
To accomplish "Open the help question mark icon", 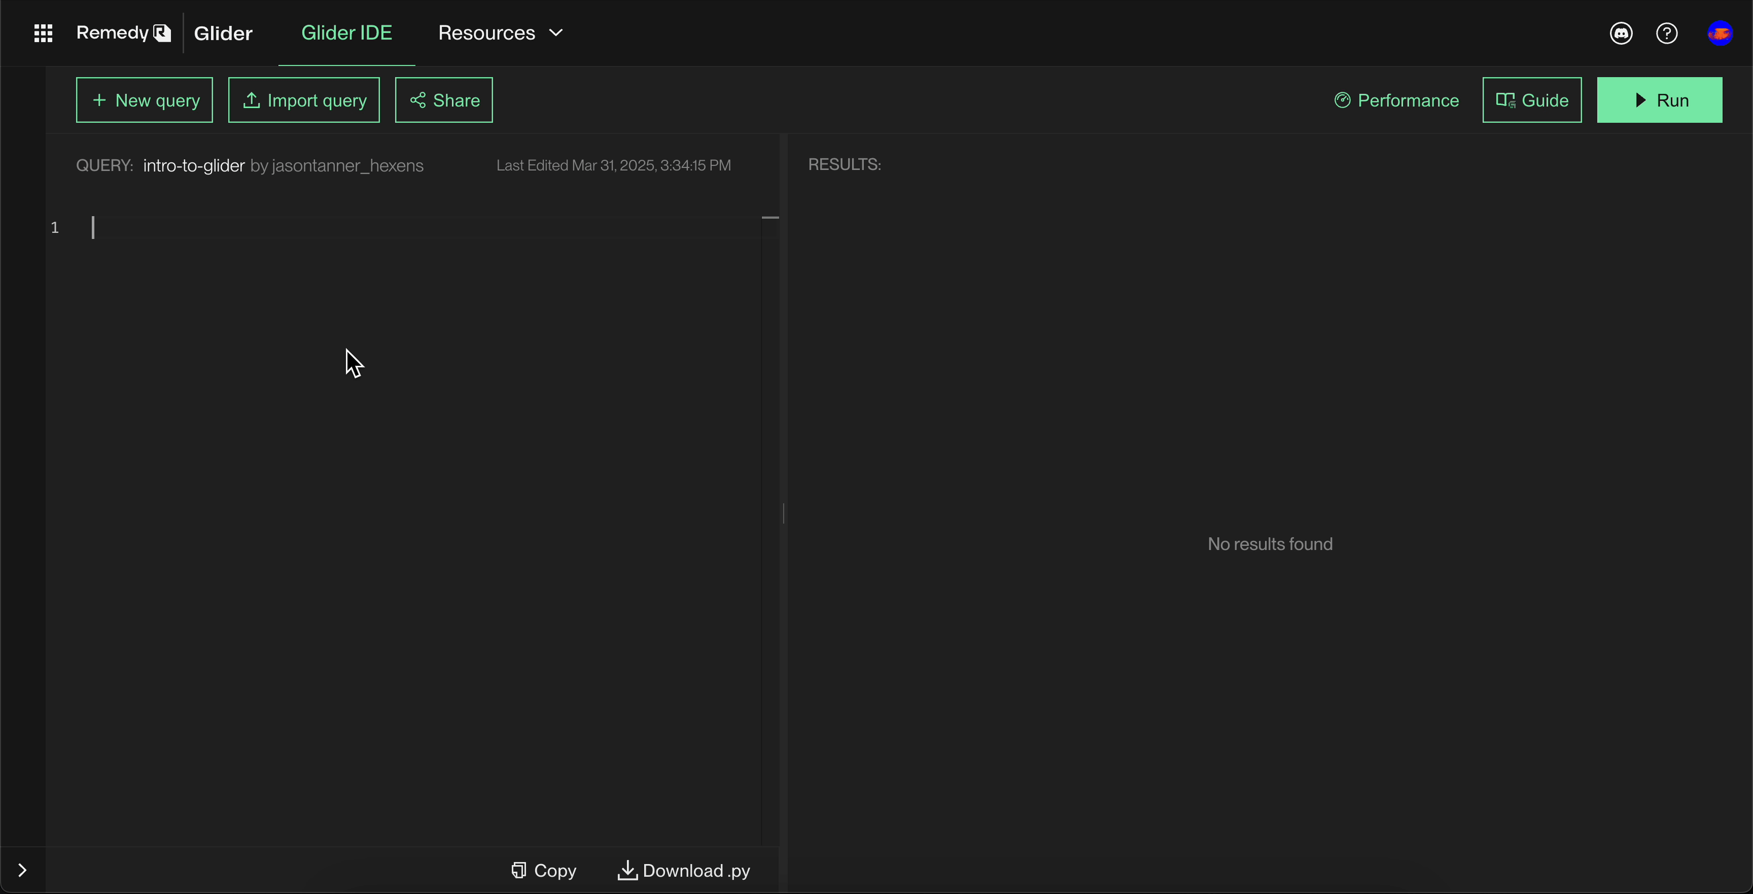I will tap(1666, 33).
